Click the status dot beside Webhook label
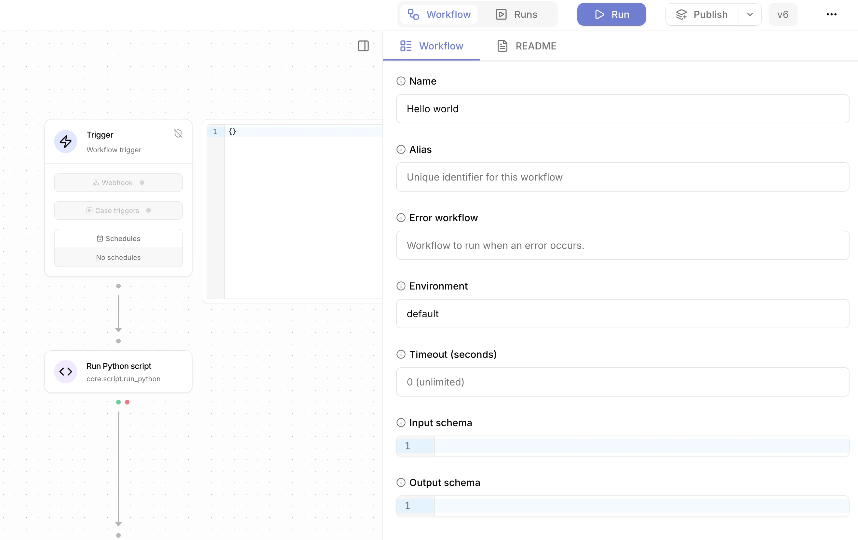This screenshot has height=540, width=858. coord(142,182)
